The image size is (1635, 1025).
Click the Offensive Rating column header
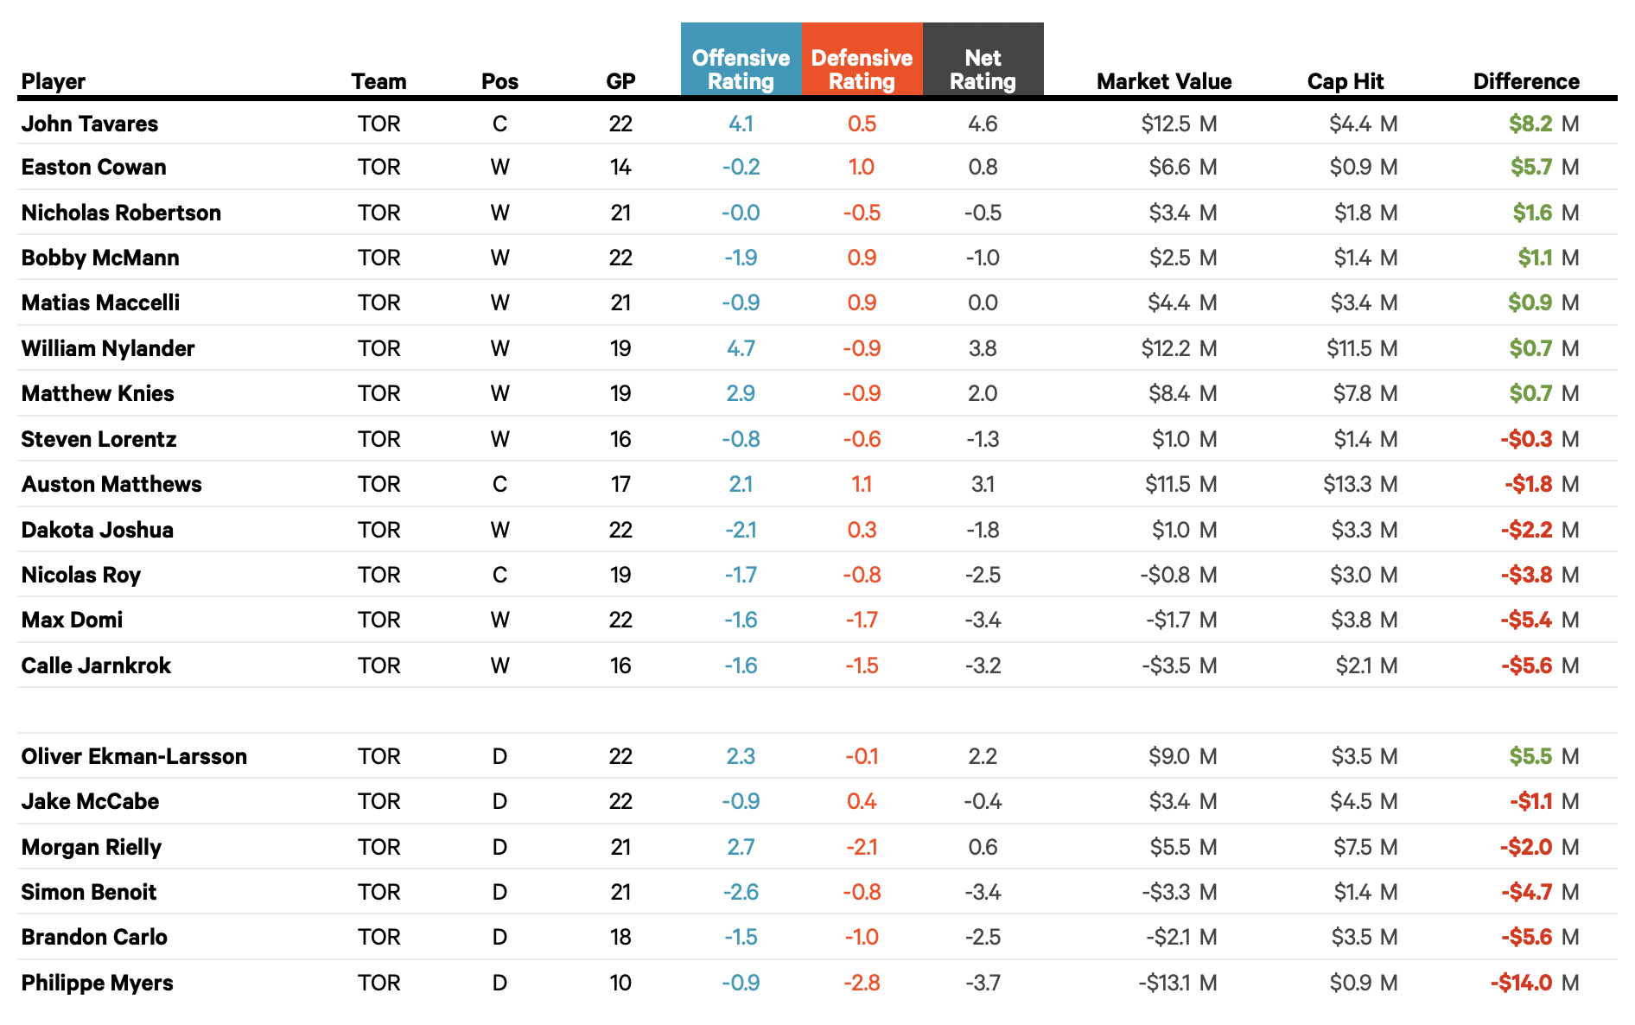[x=741, y=69]
